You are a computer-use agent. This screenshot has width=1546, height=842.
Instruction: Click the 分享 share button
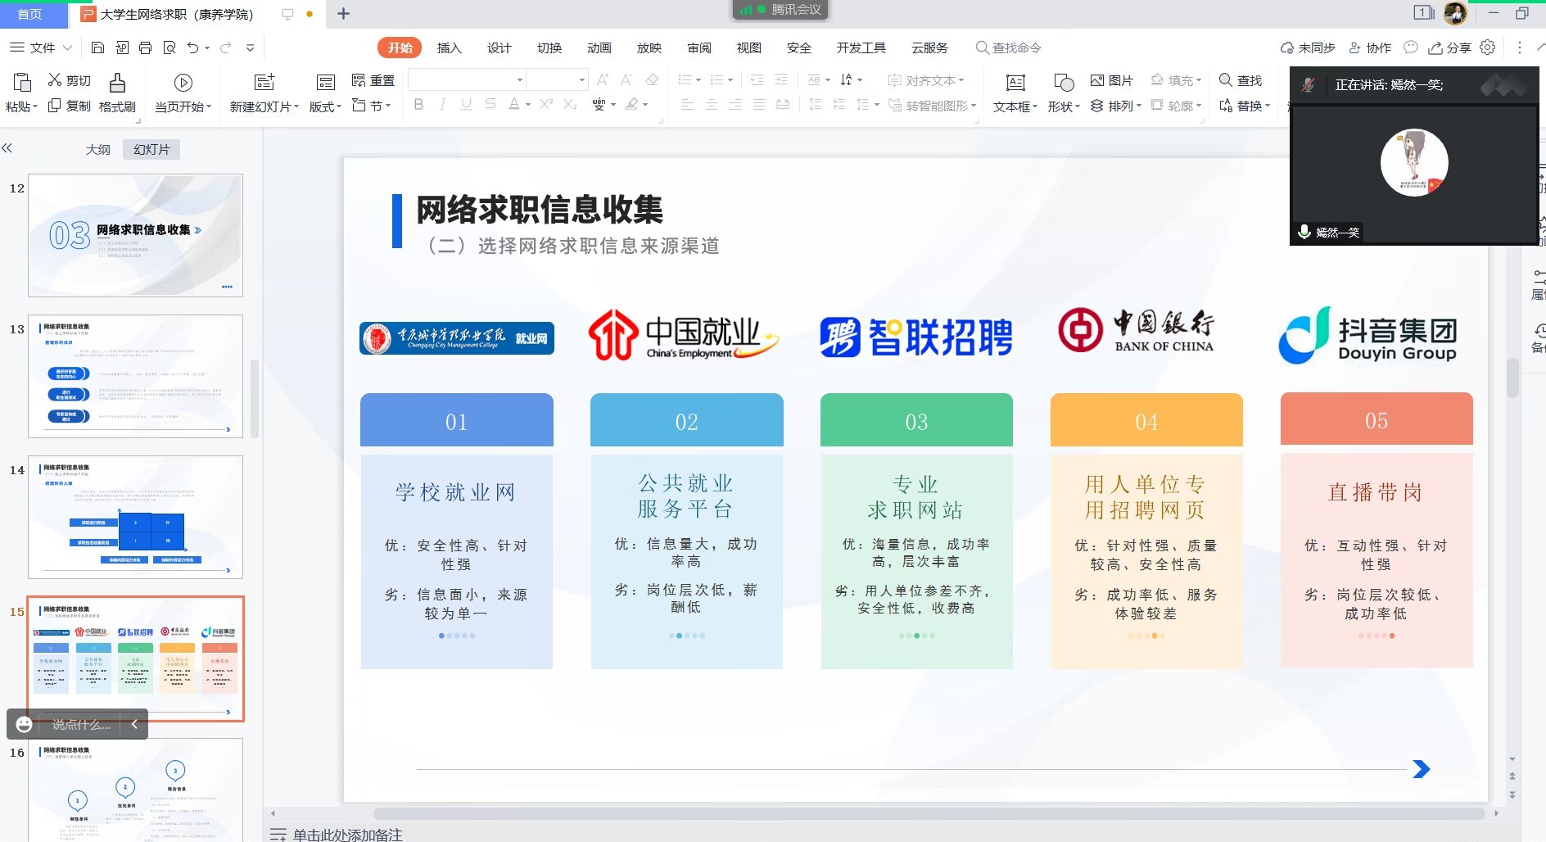tap(1449, 48)
